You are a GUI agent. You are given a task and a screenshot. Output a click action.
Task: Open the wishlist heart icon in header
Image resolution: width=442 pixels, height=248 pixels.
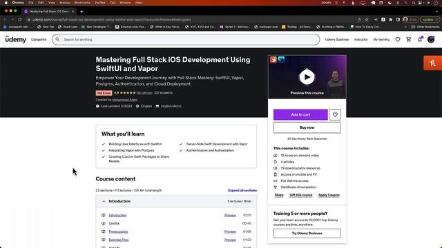coord(398,40)
